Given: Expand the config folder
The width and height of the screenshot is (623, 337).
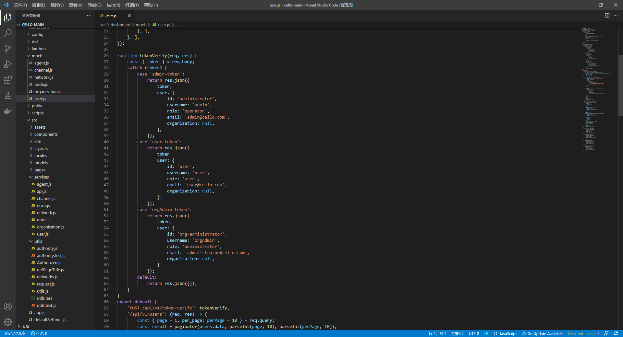Looking at the screenshot, I should point(55,34).
